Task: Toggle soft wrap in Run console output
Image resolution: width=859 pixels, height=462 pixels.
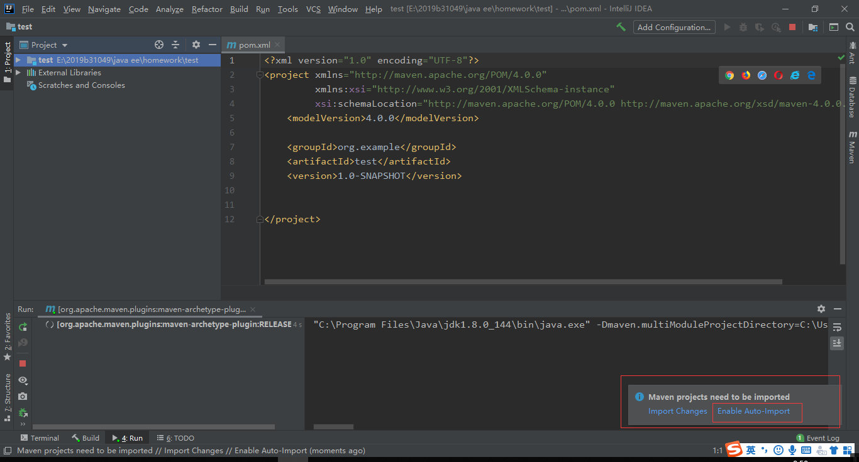Action: click(837, 327)
